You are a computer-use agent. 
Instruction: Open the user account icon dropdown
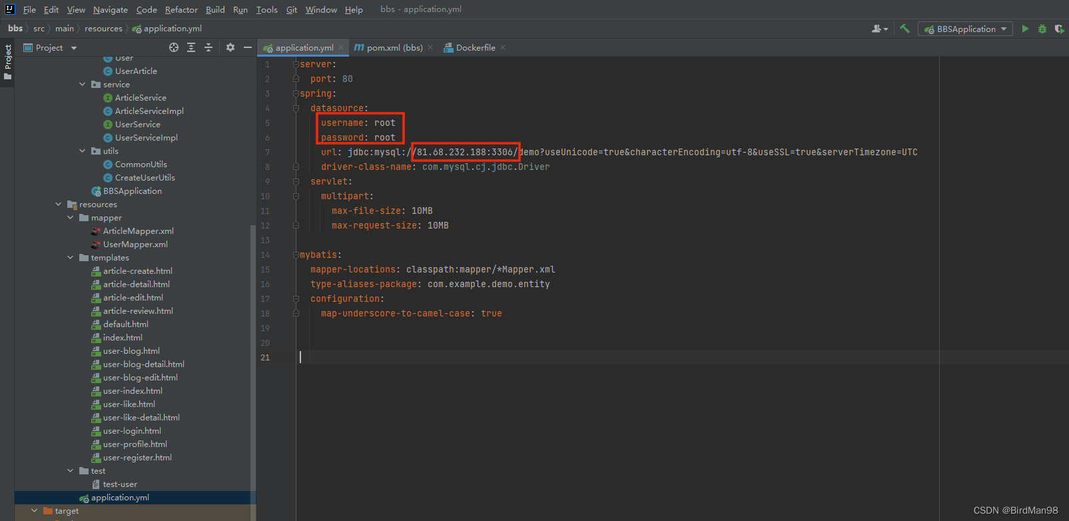click(x=880, y=29)
